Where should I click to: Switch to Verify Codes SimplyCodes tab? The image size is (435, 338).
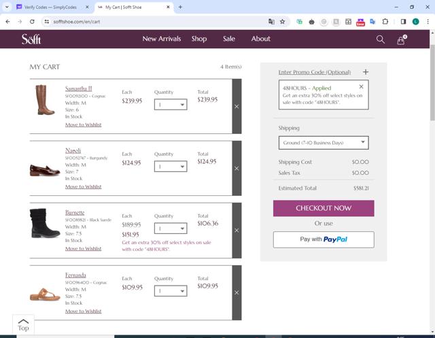(x=50, y=7)
